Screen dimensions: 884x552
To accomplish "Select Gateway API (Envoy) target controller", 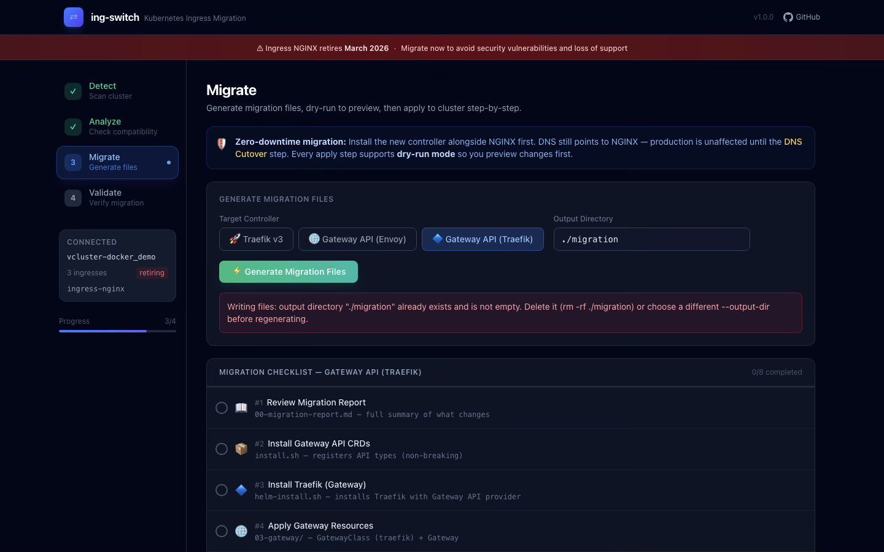I will click(357, 239).
